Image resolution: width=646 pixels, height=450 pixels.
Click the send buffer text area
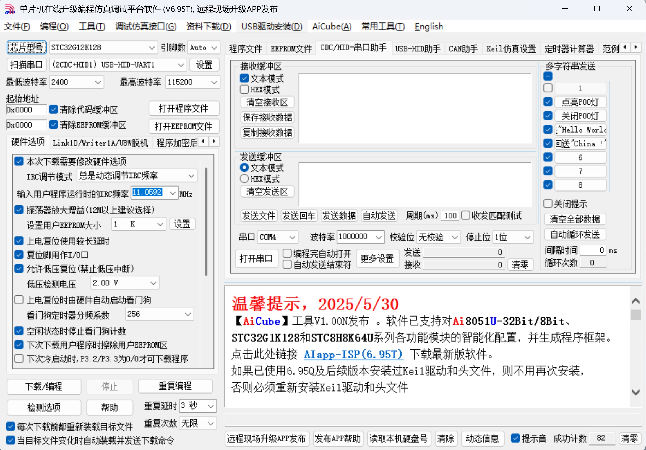pyautogui.click(x=415, y=184)
